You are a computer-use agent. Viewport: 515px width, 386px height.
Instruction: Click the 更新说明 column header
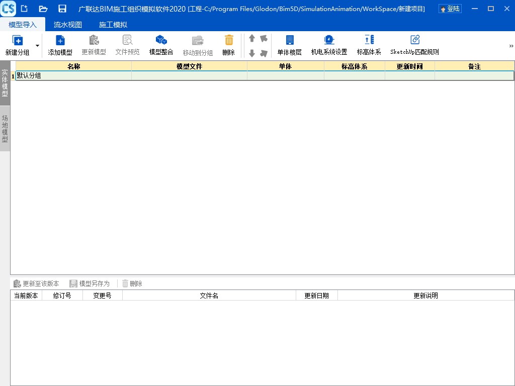(425, 296)
